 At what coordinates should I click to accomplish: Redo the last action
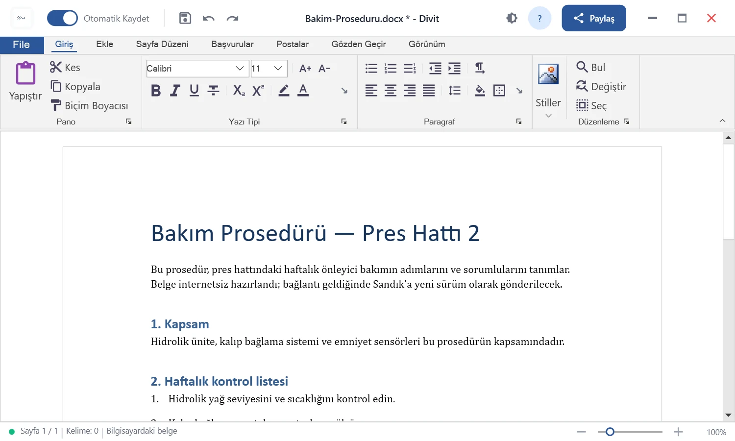click(x=232, y=19)
